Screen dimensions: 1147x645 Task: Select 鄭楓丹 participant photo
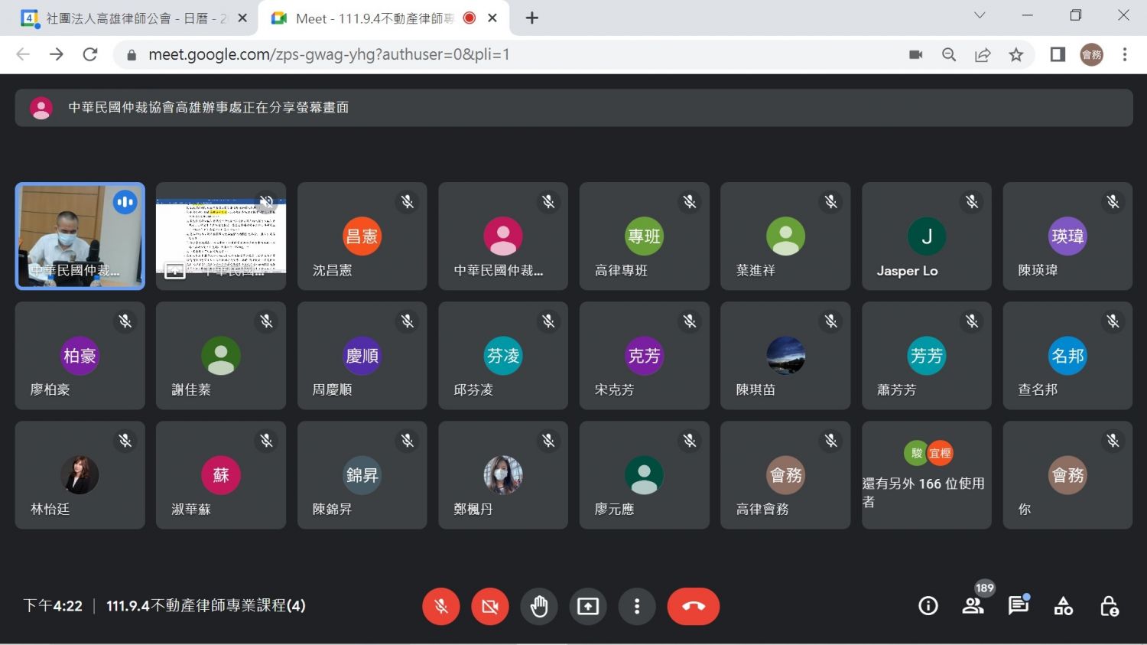pyautogui.click(x=503, y=475)
